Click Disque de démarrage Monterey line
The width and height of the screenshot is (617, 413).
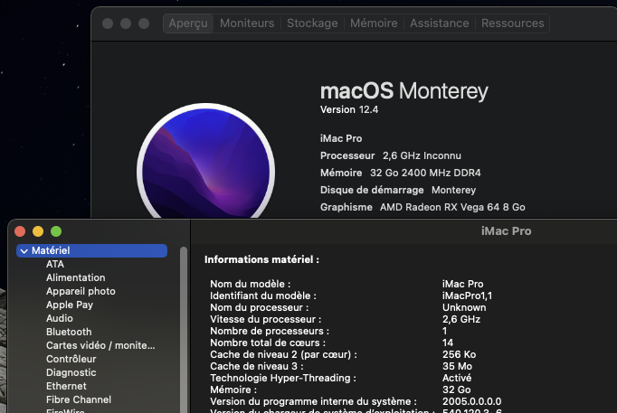click(x=398, y=190)
